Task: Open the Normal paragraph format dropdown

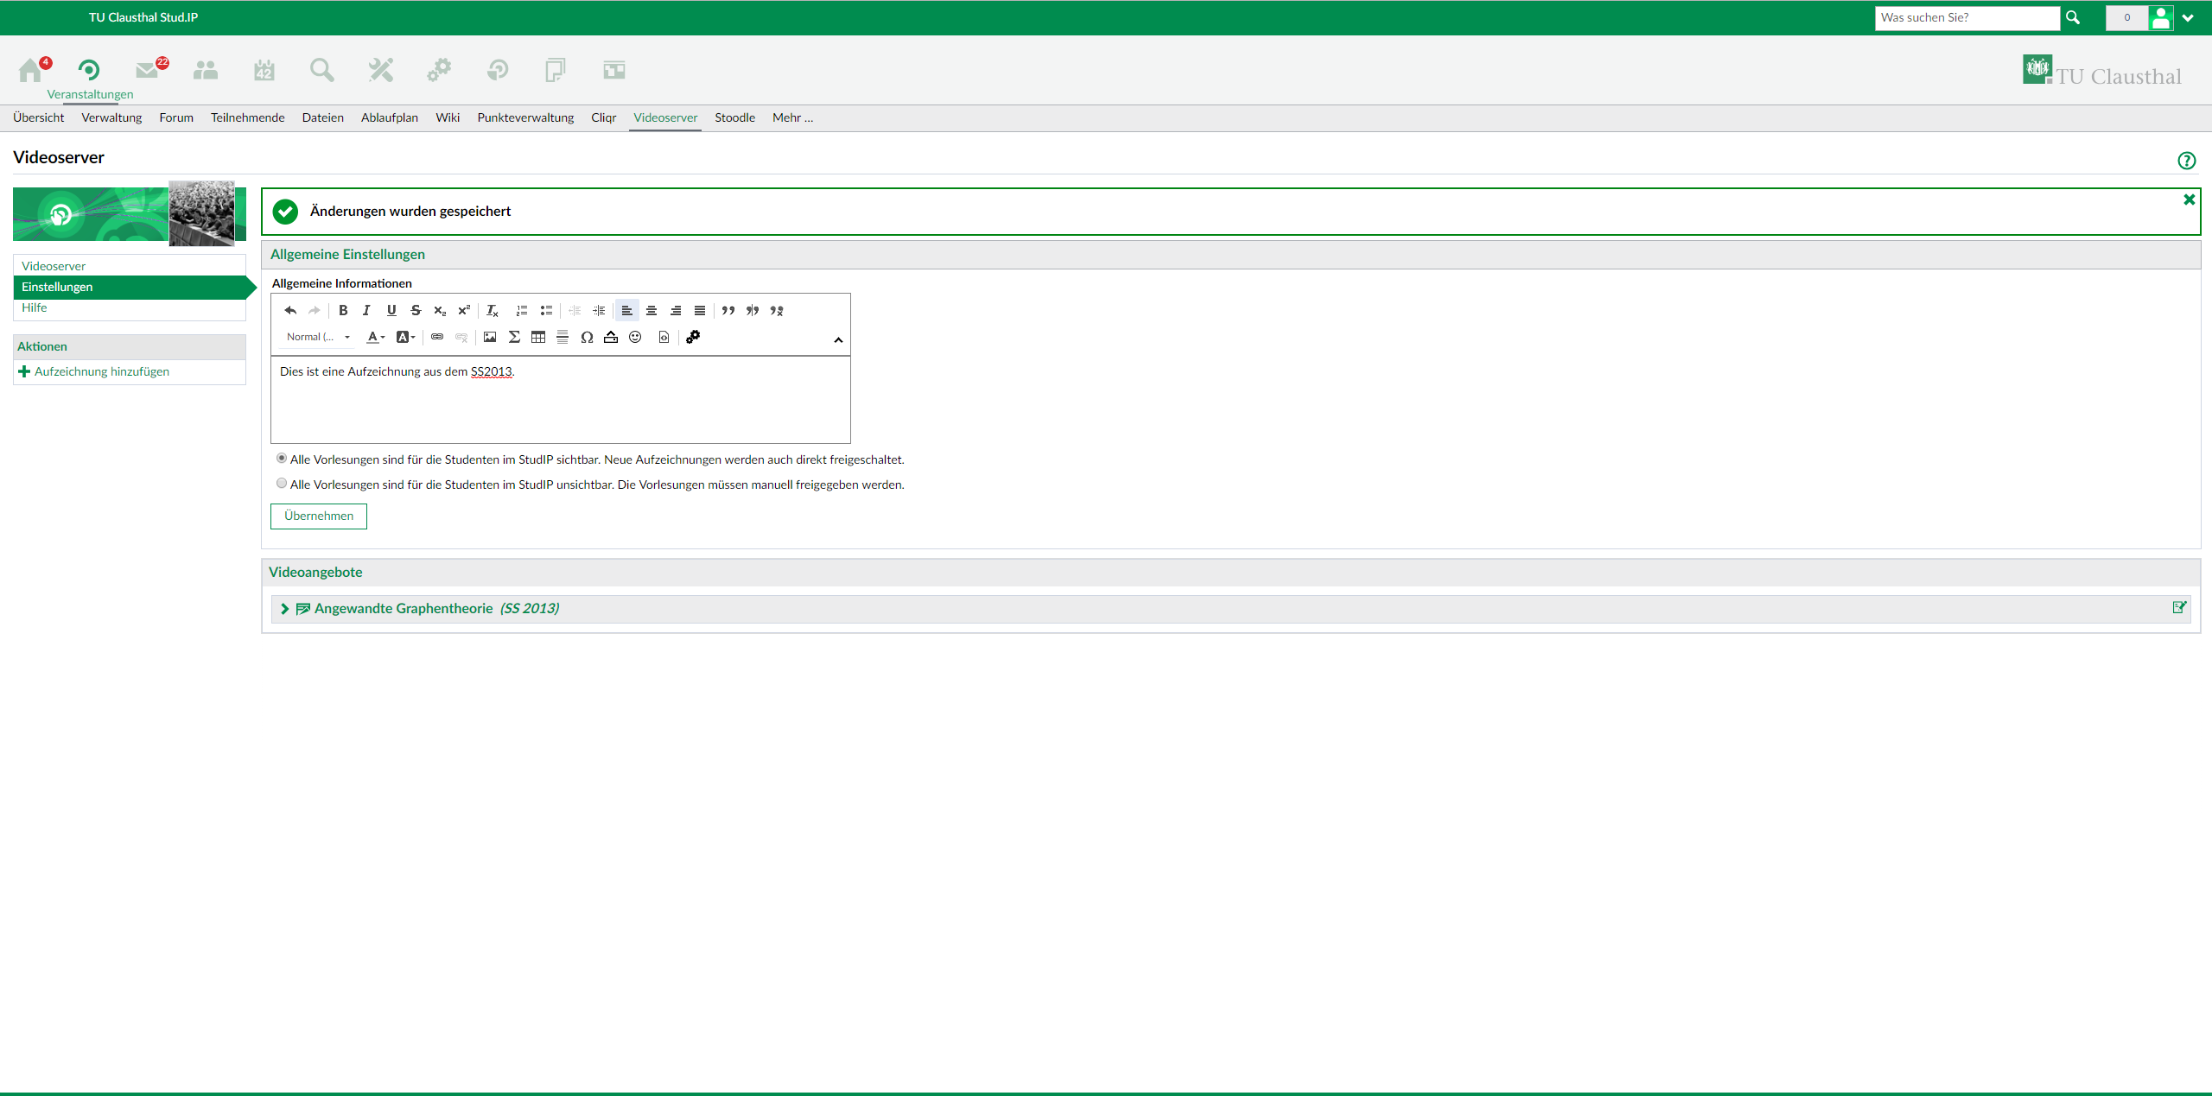Action: (x=318, y=338)
